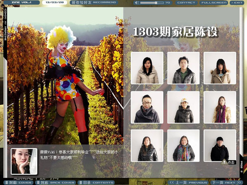Select the 13/03/28 date field
The width and height of the screenshot is (247, 185).
click(55, 2)
